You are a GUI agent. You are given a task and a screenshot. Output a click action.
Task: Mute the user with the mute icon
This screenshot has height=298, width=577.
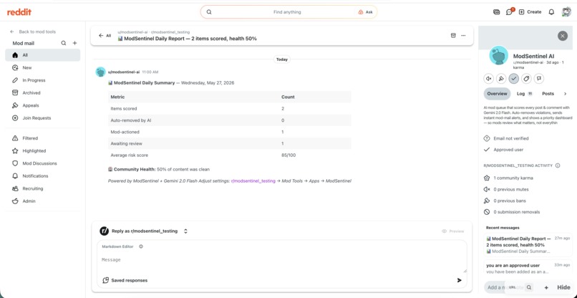click(x=489, y=79)
